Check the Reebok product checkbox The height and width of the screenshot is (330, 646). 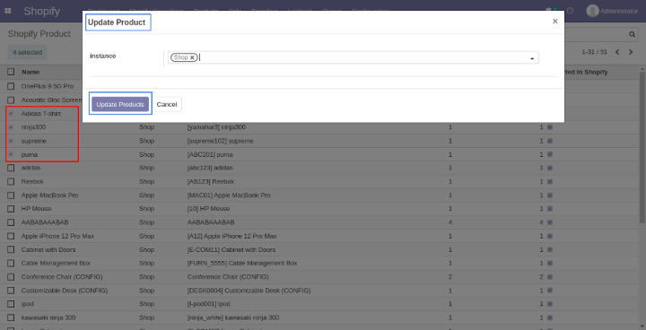[11, 182]
